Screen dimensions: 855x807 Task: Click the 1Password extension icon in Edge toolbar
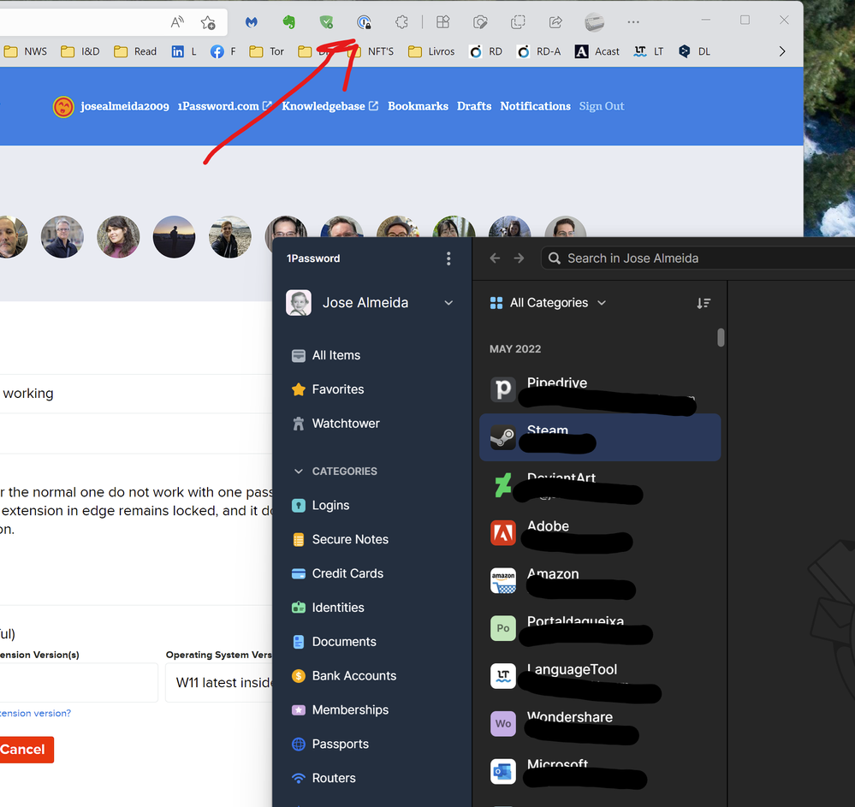364,22
